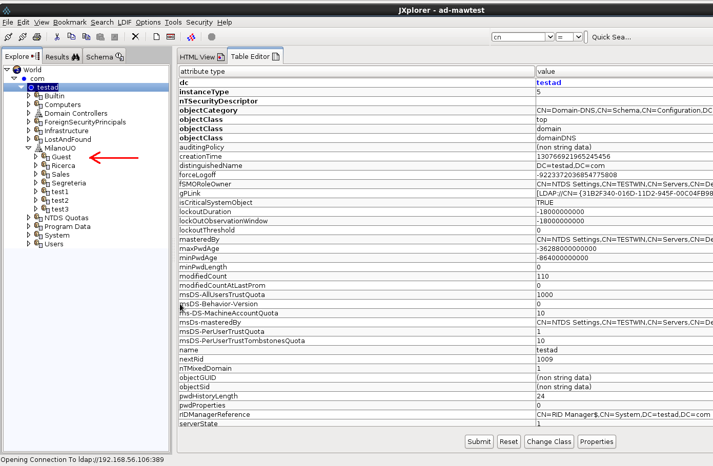Click the distinguishedName value DC=testad,DC=com
This screenshot has height=466, width=713.
pos(624,165)
